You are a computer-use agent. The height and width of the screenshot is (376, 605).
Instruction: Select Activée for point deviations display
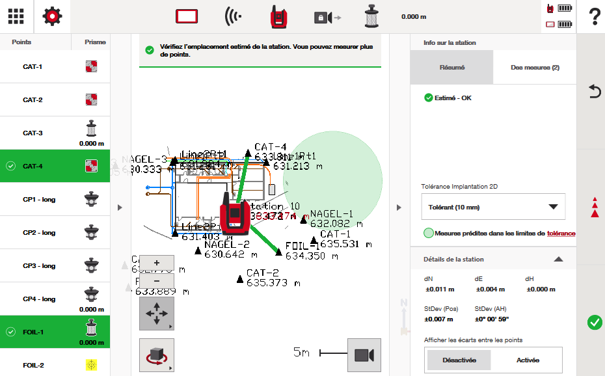pyautogui.click(x=528, y=360)
